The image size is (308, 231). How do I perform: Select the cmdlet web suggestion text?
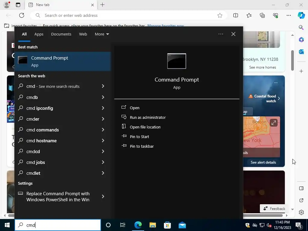click(33, 173)
